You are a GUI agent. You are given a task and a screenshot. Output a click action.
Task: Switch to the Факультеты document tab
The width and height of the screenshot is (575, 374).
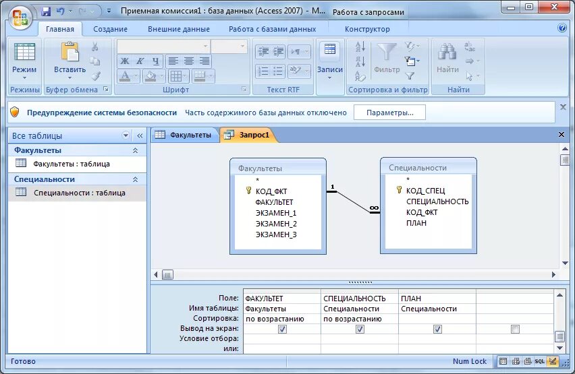click(x=184, y=135)
